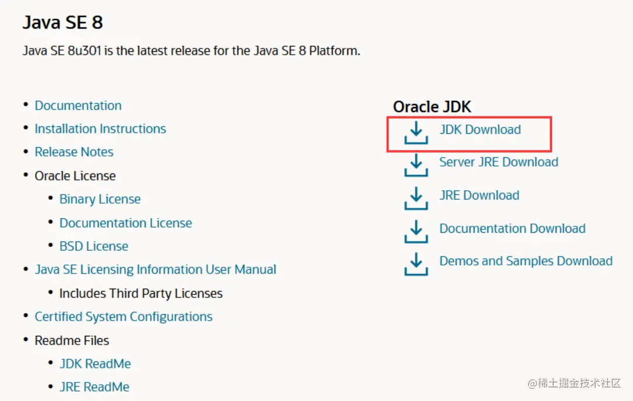Open the BSD License link
The image size is (633, 401).
(94, 247)
